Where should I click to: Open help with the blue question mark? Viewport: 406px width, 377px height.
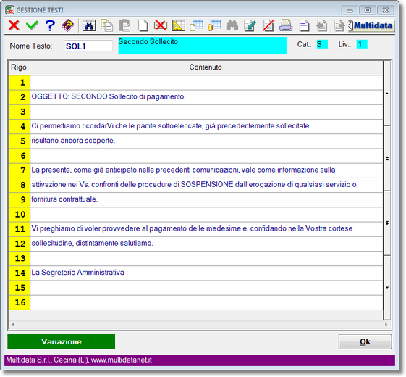(x=50, y=25)
